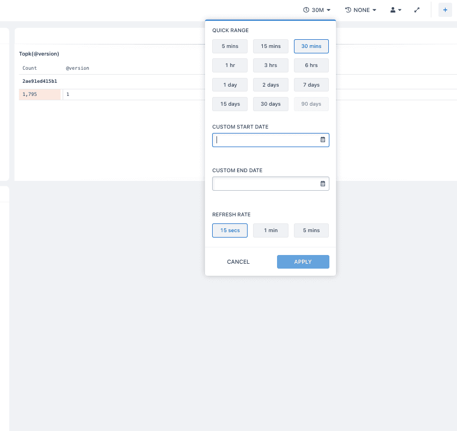Pick the 2 days quick range
Image resolution: width=457 pixels, height=431 pixels.
270,85
